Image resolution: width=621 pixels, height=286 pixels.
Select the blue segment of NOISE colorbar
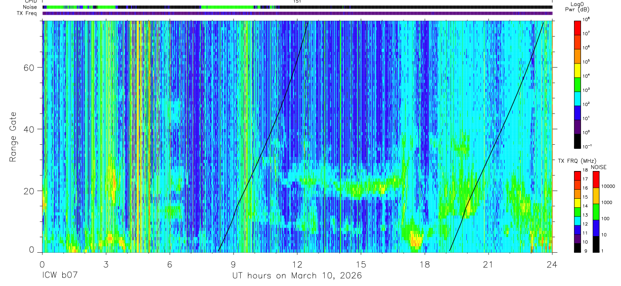(x=595, y=227)
